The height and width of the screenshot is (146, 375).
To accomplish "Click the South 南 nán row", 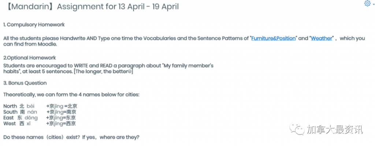I will coord(40,112).
